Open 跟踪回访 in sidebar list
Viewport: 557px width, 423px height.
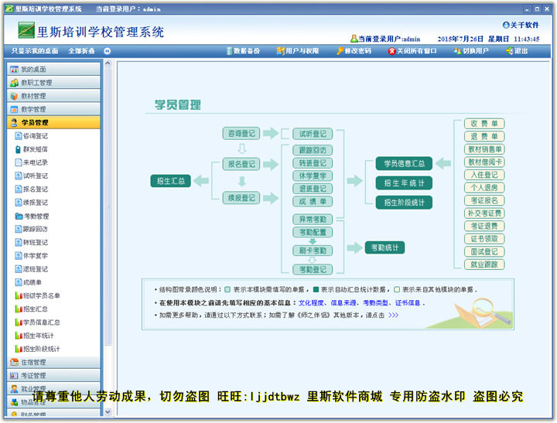tap(31, 229)
